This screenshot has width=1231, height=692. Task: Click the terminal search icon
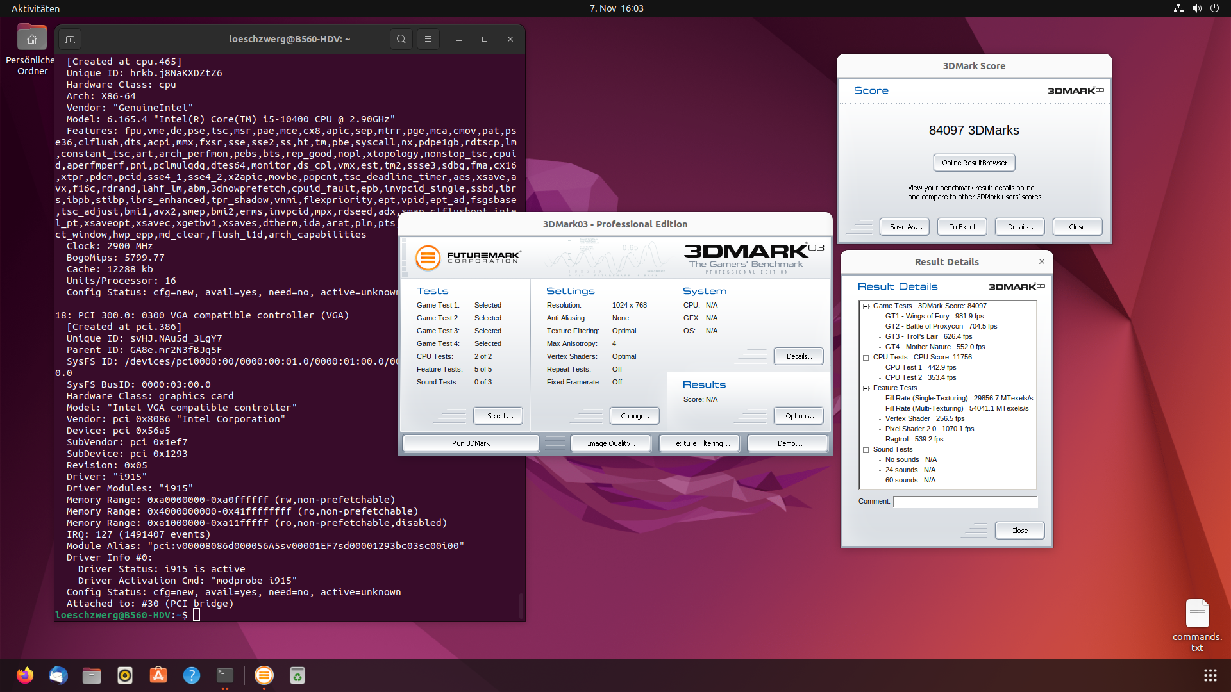[x=401, y=39]
